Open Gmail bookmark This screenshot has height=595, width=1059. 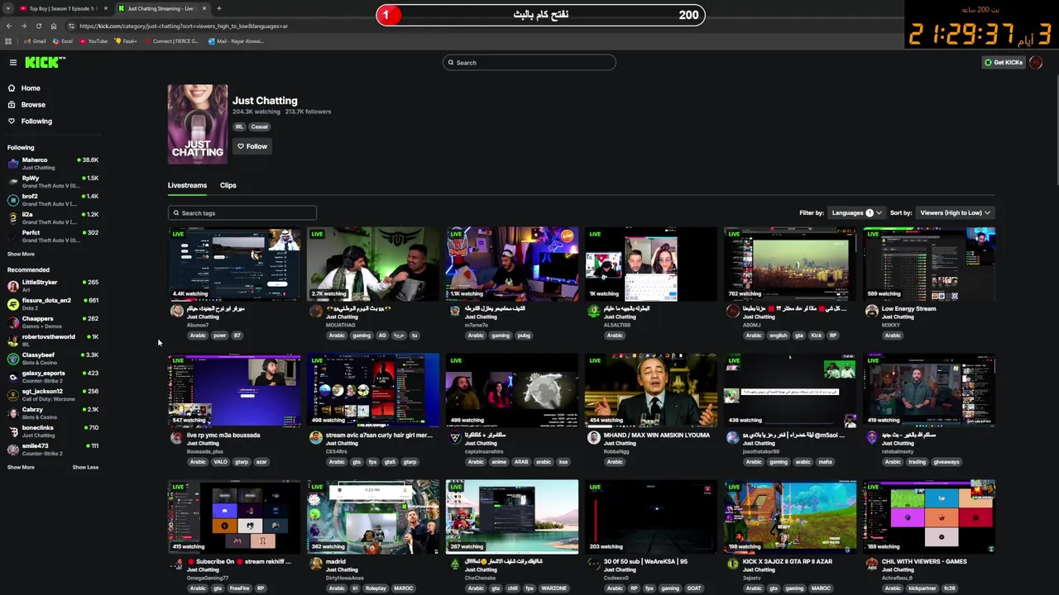coord(35,41)
